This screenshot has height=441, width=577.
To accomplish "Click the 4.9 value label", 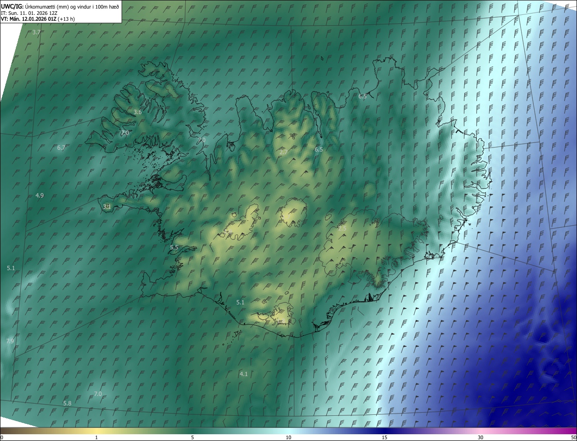I will click(x=40, y=196).
